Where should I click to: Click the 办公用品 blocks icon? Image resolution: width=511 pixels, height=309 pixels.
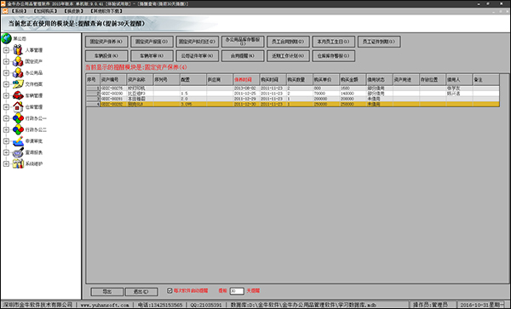pos(18,72)
